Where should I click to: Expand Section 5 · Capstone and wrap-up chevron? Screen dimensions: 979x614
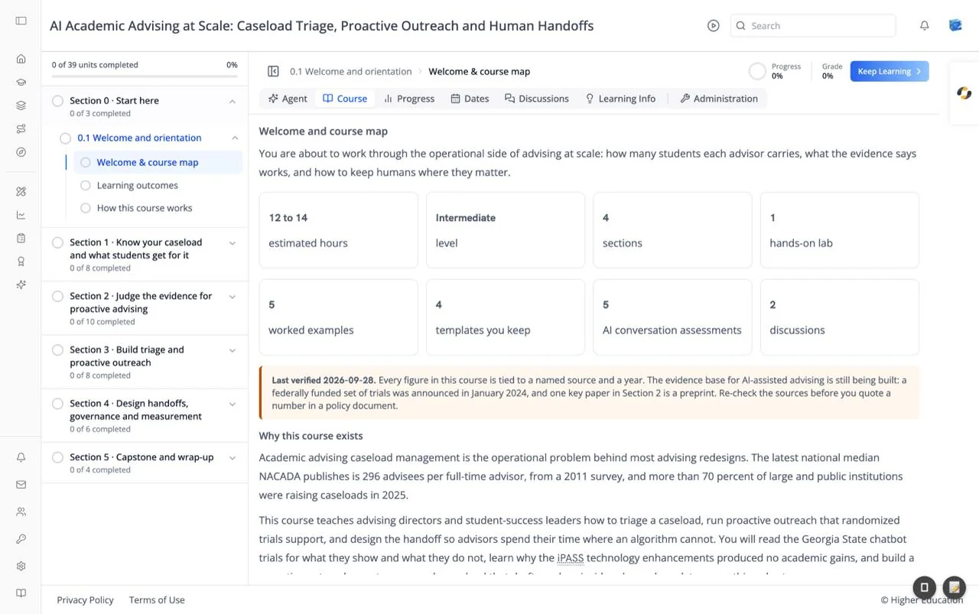point(233,458)
